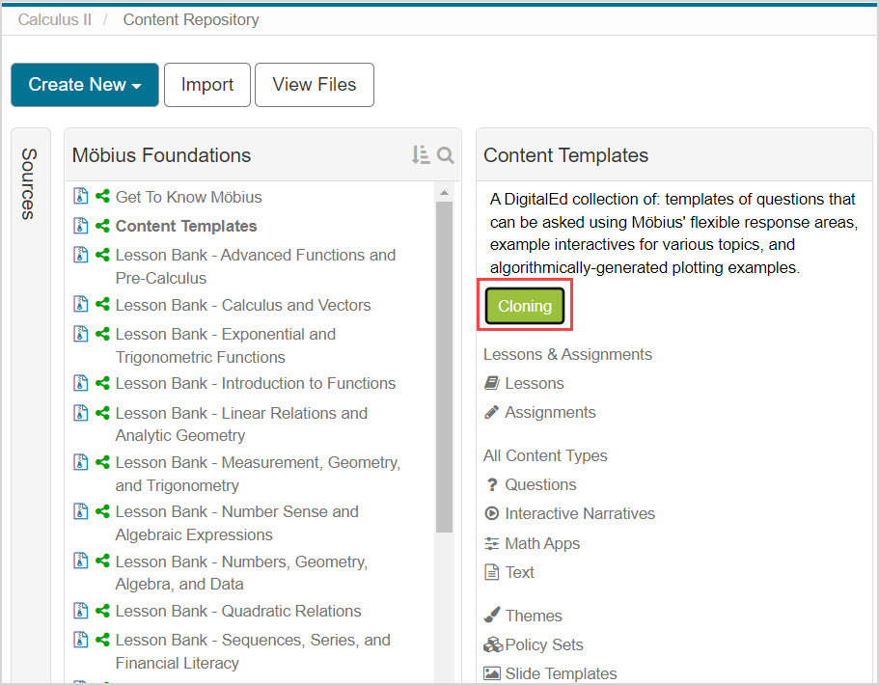Image resolution: width=879 pixels, height=685 pixels.
Task: Open Lesson Bank - Quadratic Relations
Action: (237, 611)
